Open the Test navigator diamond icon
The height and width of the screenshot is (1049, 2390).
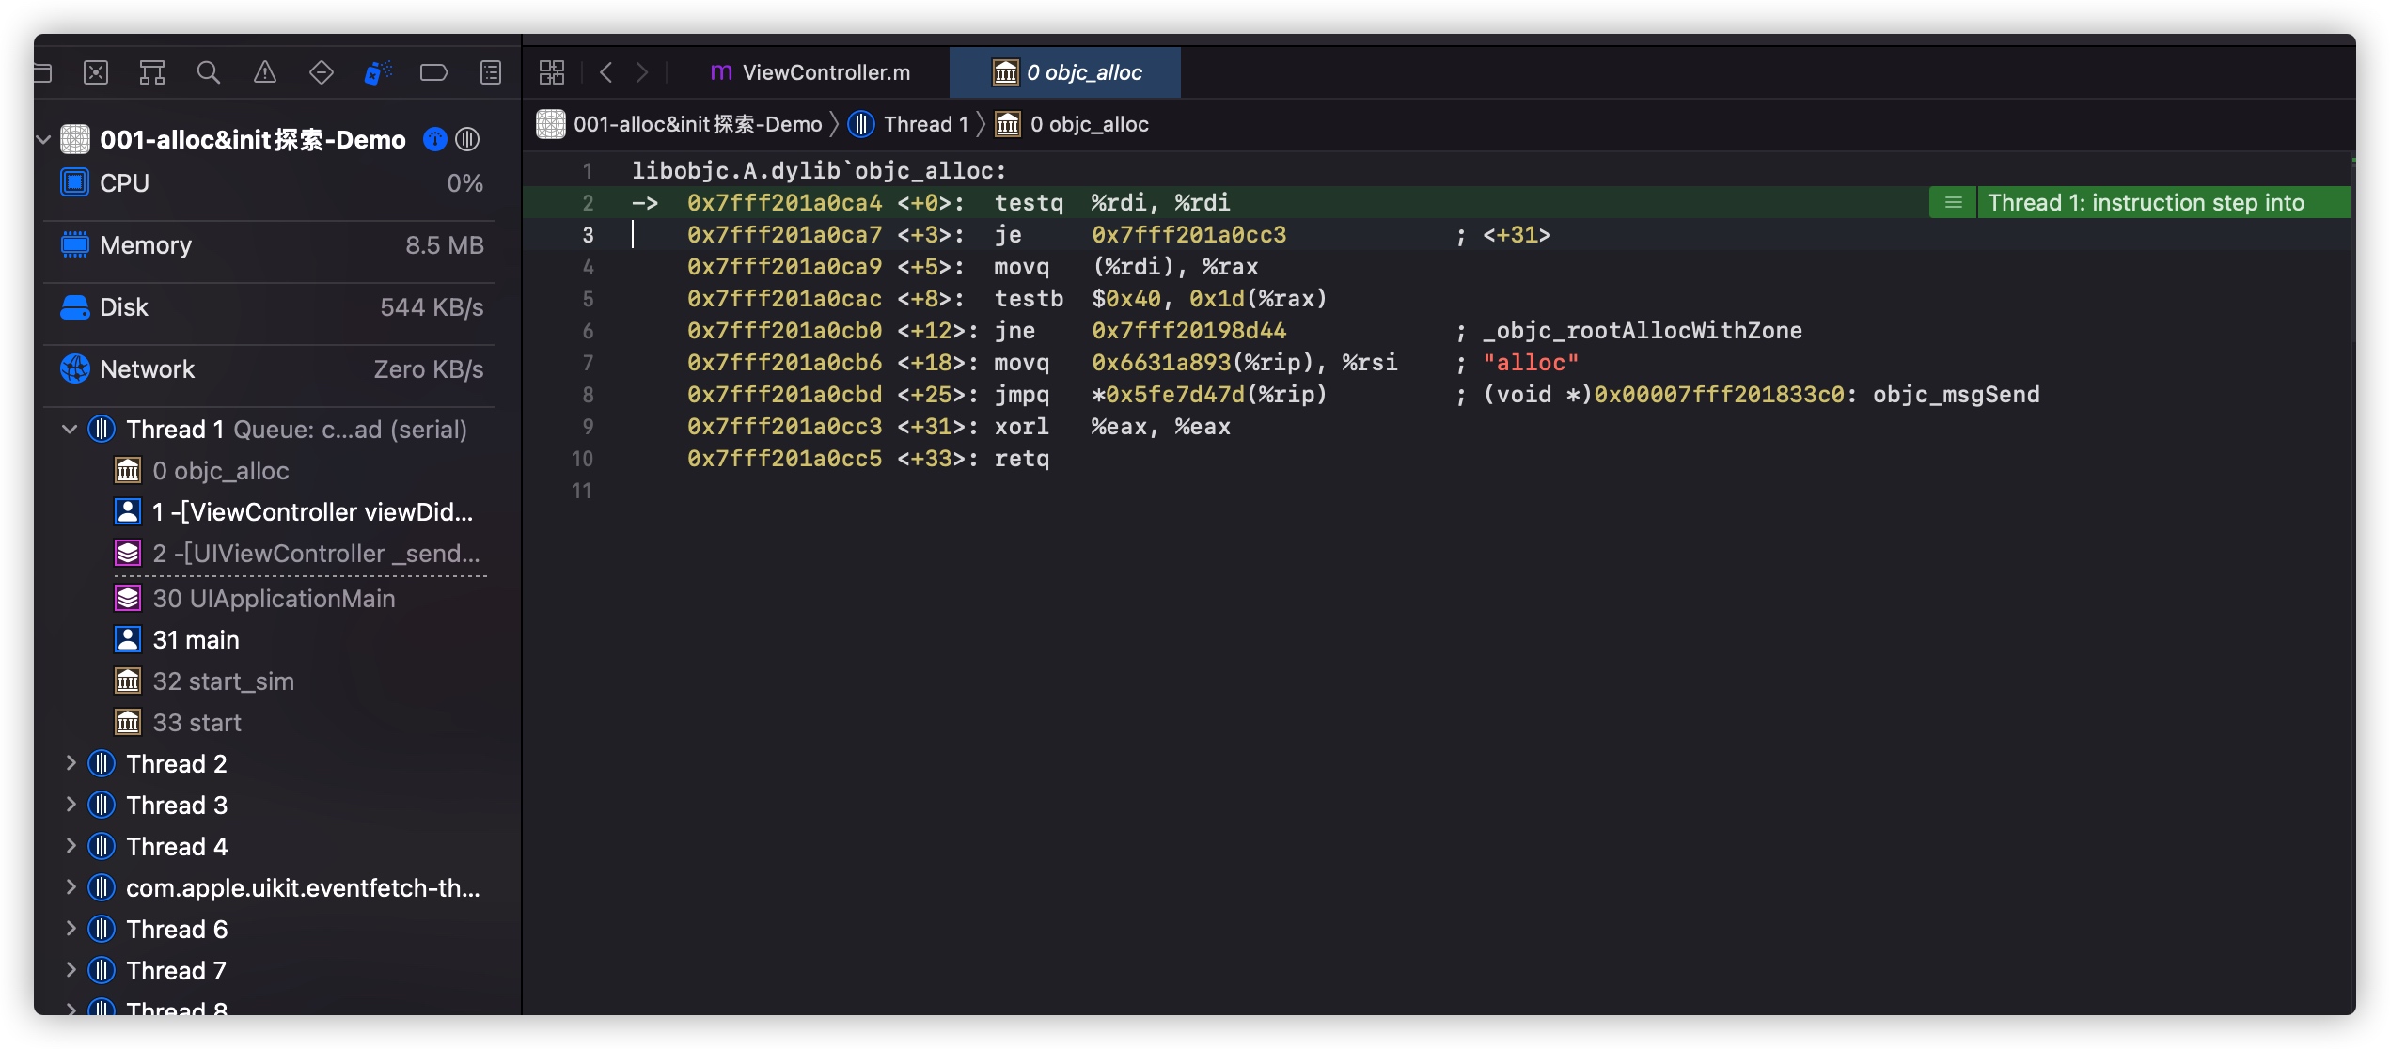click(x=321, y=72)
